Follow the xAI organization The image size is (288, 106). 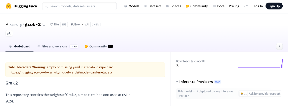pyautogui.click(x=80, y=24)
